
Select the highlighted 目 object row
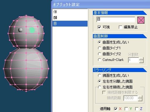[x=70, y=24]
